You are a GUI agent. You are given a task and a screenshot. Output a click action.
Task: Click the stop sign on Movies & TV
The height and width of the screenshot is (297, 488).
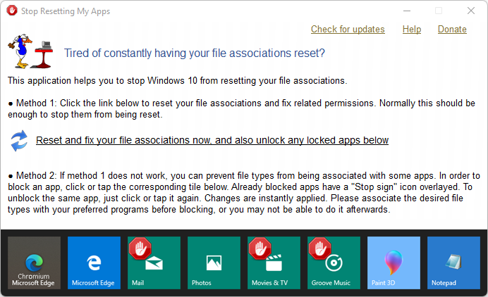(x=260, y=248)
